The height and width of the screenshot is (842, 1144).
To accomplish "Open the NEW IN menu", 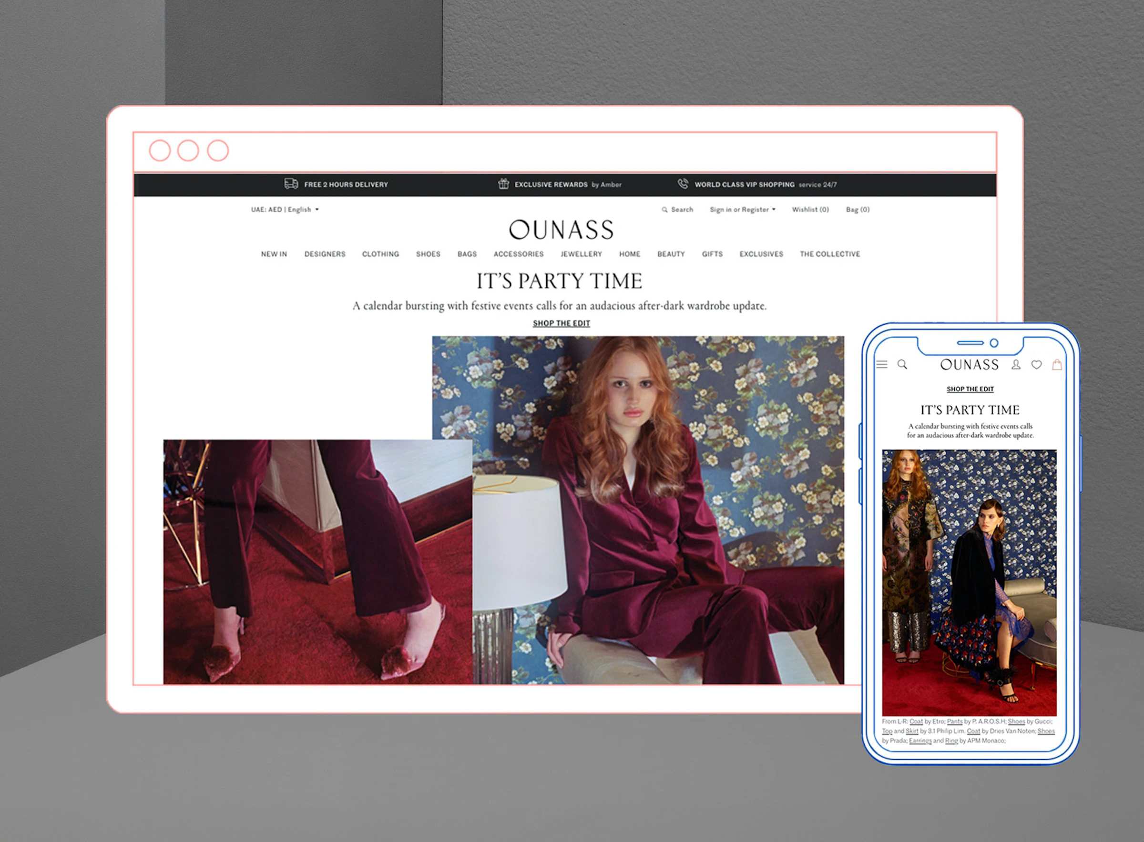I will [274, 254].
